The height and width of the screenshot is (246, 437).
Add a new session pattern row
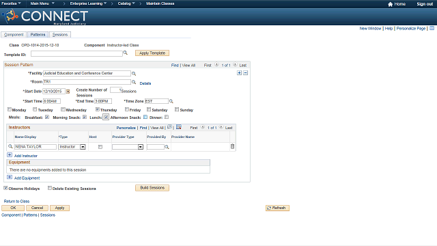tap(239, 73)
